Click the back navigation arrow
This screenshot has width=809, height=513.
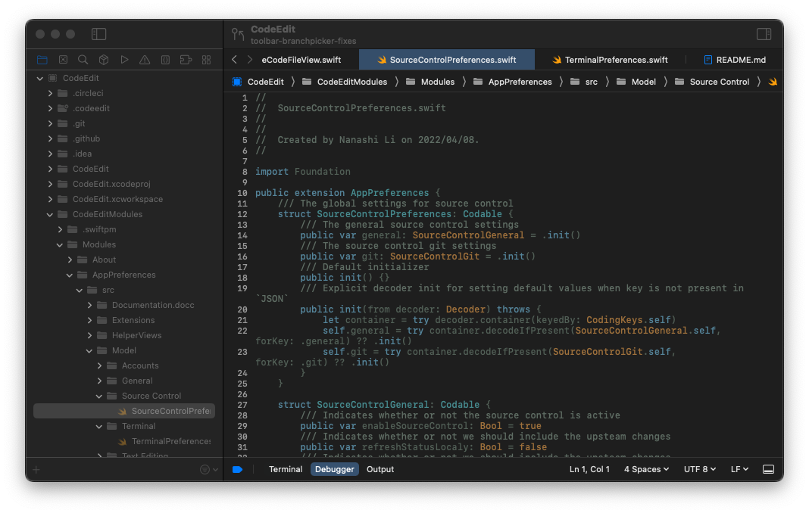coord(233,59)
